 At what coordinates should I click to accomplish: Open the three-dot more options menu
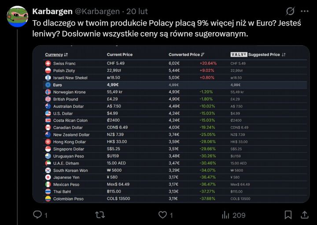(305, 11)
